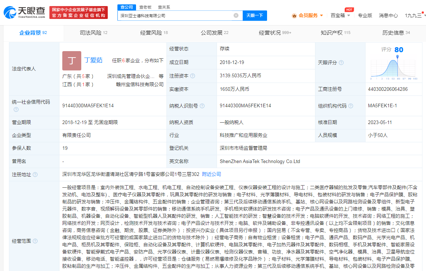Click the 广东（共5家） entry
426x271 pixels.
click(x=78, y=76)
